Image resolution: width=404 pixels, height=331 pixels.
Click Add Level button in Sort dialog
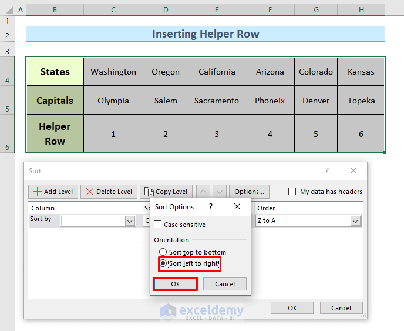click(53, 192)
